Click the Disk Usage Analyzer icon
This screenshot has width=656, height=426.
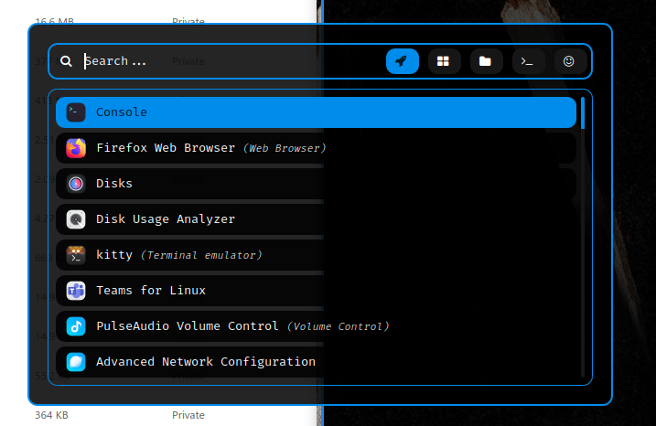point(76,219)
